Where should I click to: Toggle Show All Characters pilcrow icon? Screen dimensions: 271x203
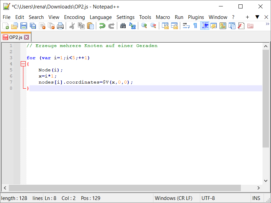pos(195,25)
